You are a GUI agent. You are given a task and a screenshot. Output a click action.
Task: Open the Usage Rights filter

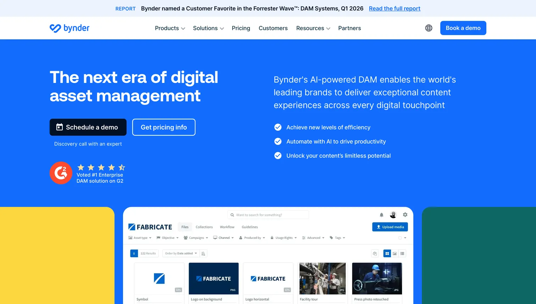[284, 238]
